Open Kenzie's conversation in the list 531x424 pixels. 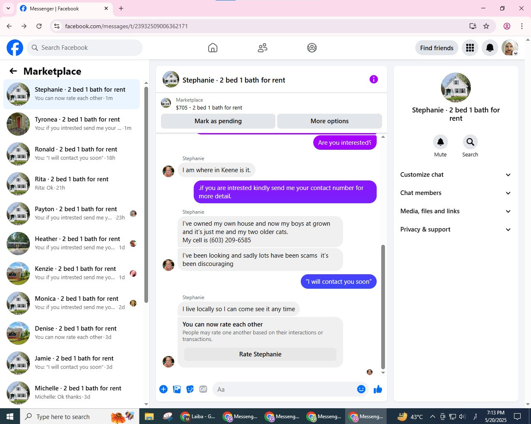(71, 273)
